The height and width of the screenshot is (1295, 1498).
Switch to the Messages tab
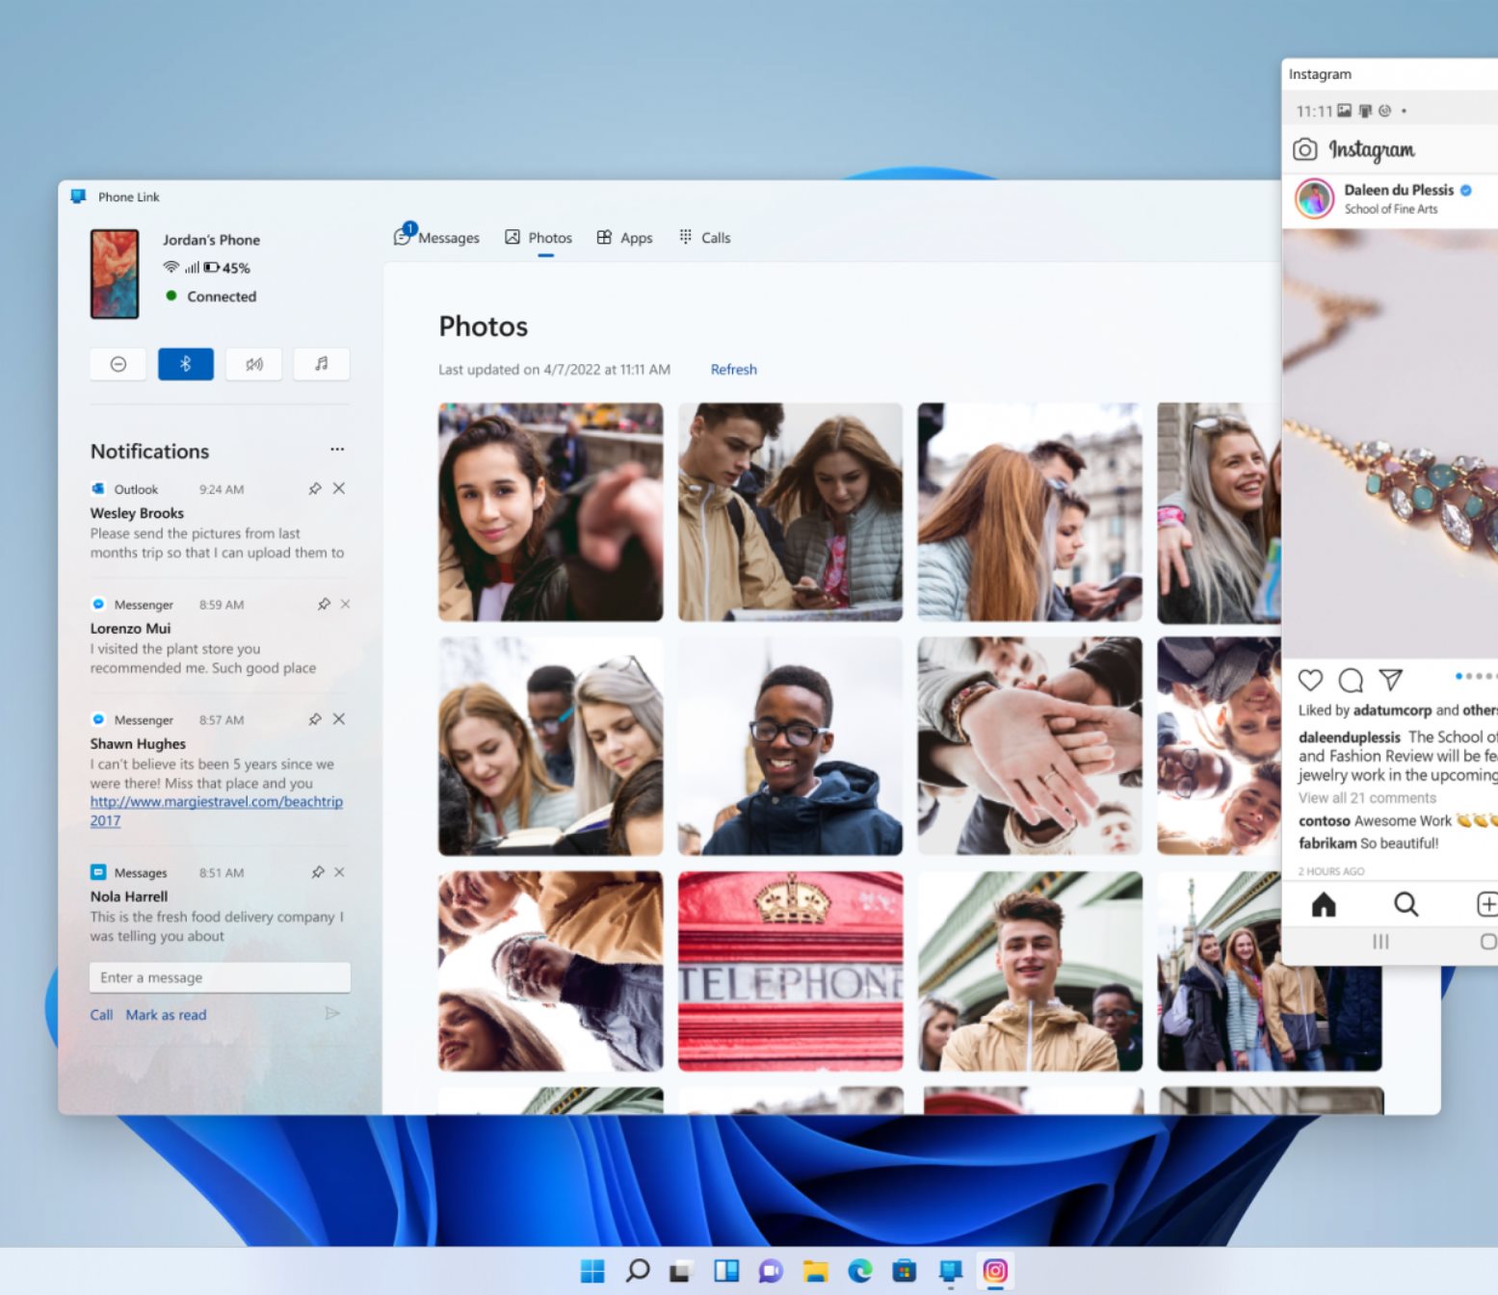[x=436, y=237]
